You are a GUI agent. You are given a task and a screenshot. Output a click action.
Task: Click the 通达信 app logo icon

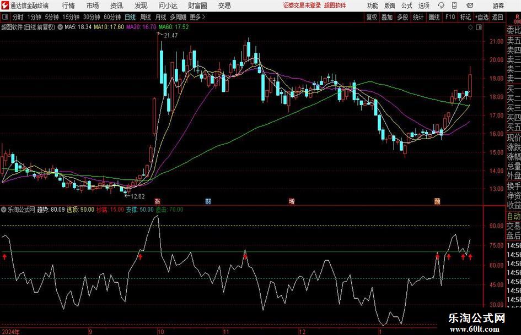click(5, 6)
